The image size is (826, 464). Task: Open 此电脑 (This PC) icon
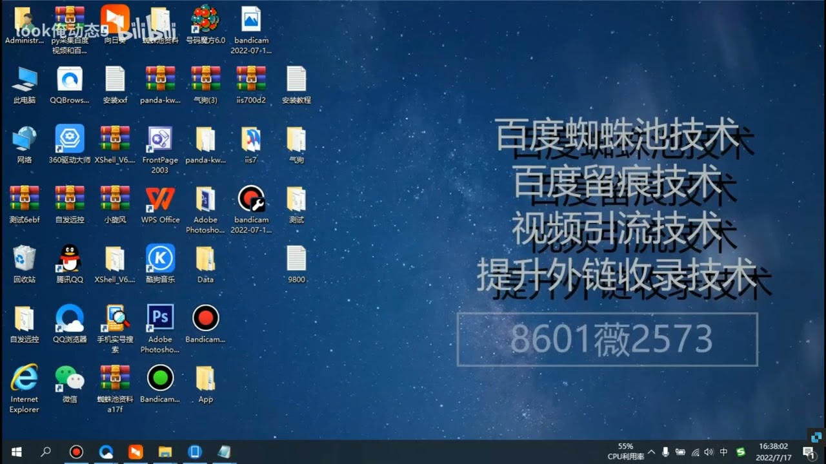tap(24, 79)
